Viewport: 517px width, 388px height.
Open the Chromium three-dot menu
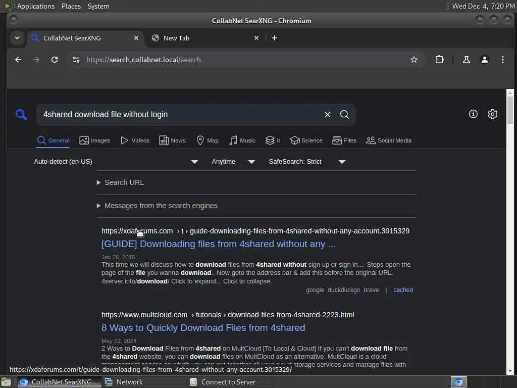coord(502,60)
